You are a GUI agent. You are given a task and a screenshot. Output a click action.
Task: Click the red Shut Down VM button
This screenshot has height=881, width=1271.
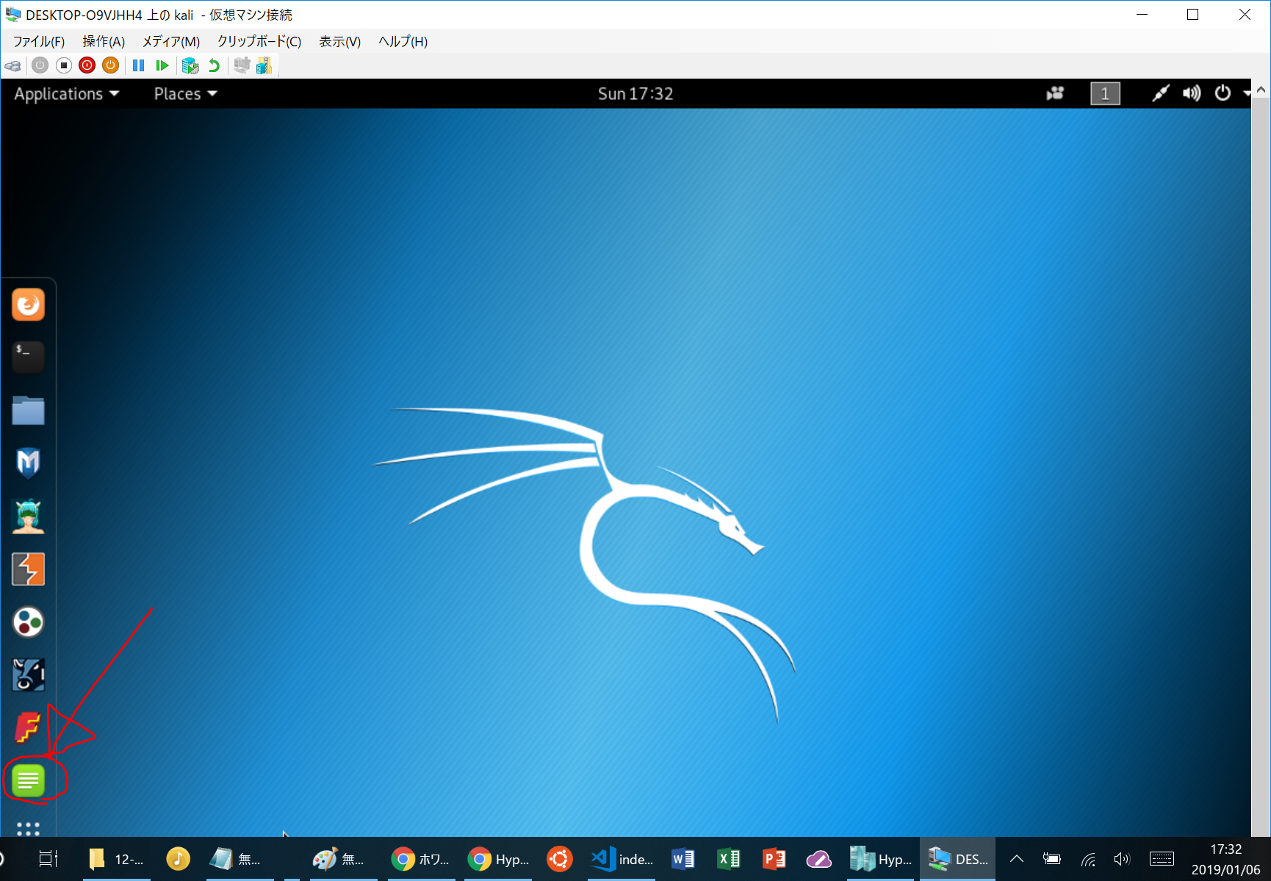pos(87,66)
